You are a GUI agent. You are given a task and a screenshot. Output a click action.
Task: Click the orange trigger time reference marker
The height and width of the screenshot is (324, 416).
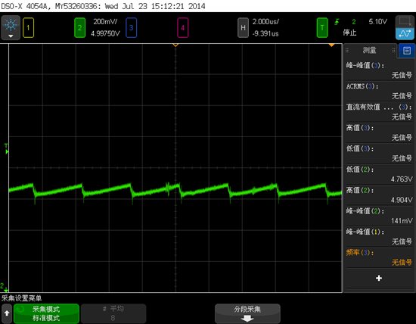pos(331,45)
